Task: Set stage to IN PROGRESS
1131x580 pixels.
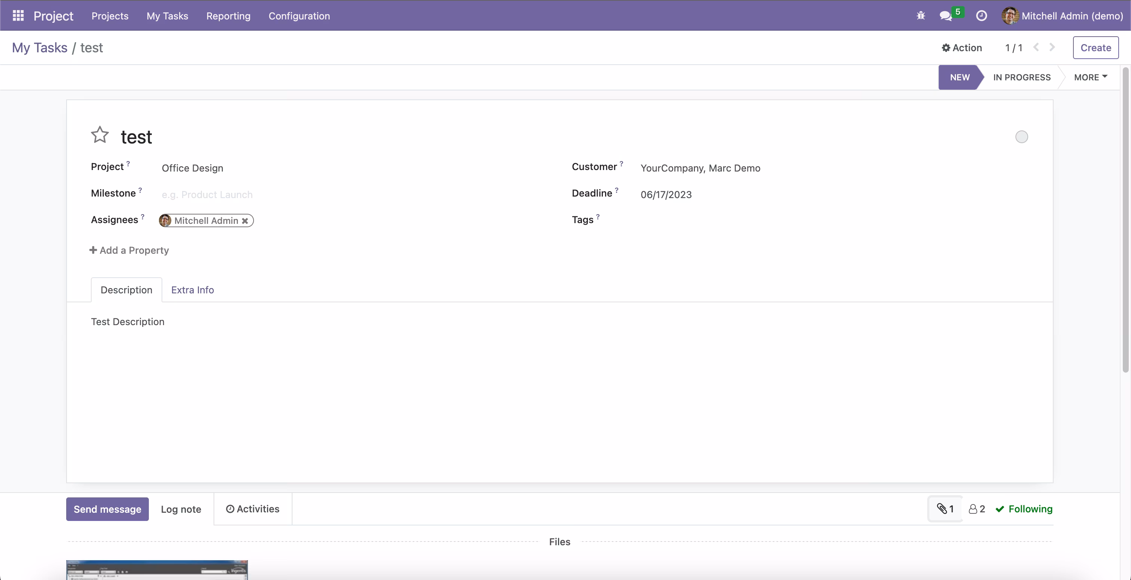Action: pyautogui.click(x=1022, y=77)
